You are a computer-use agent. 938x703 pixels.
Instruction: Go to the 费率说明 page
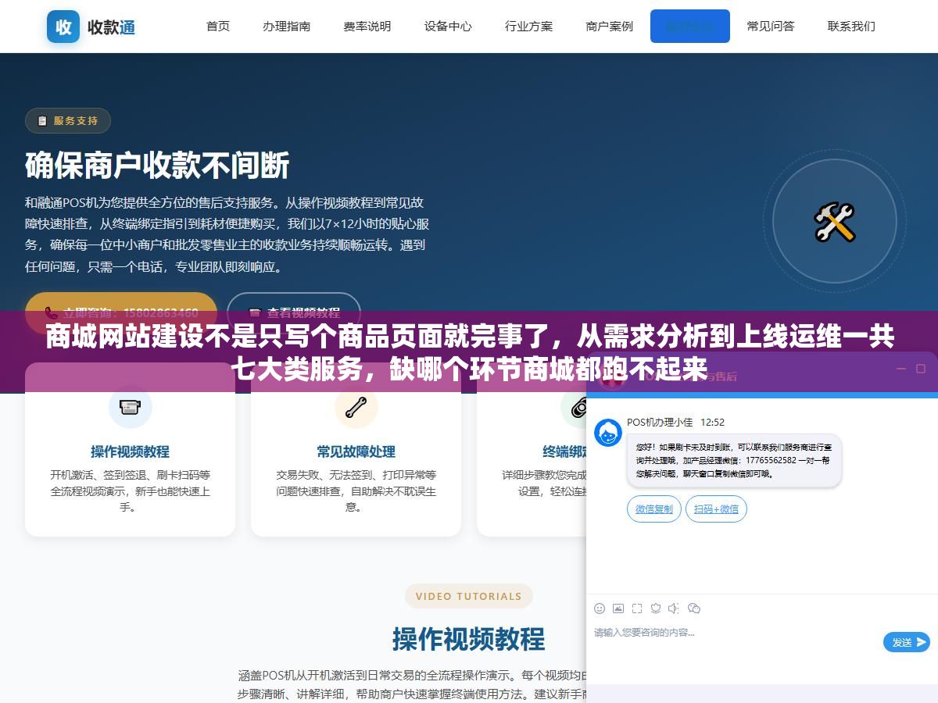[x=367, y=26]
